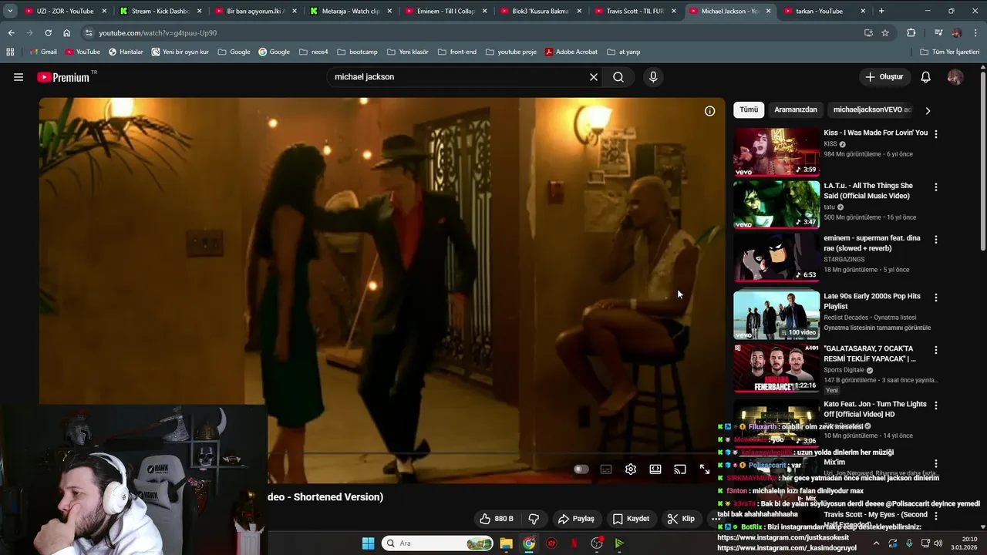Open options for Kato Turn The Lights Off

click(936, 405)
